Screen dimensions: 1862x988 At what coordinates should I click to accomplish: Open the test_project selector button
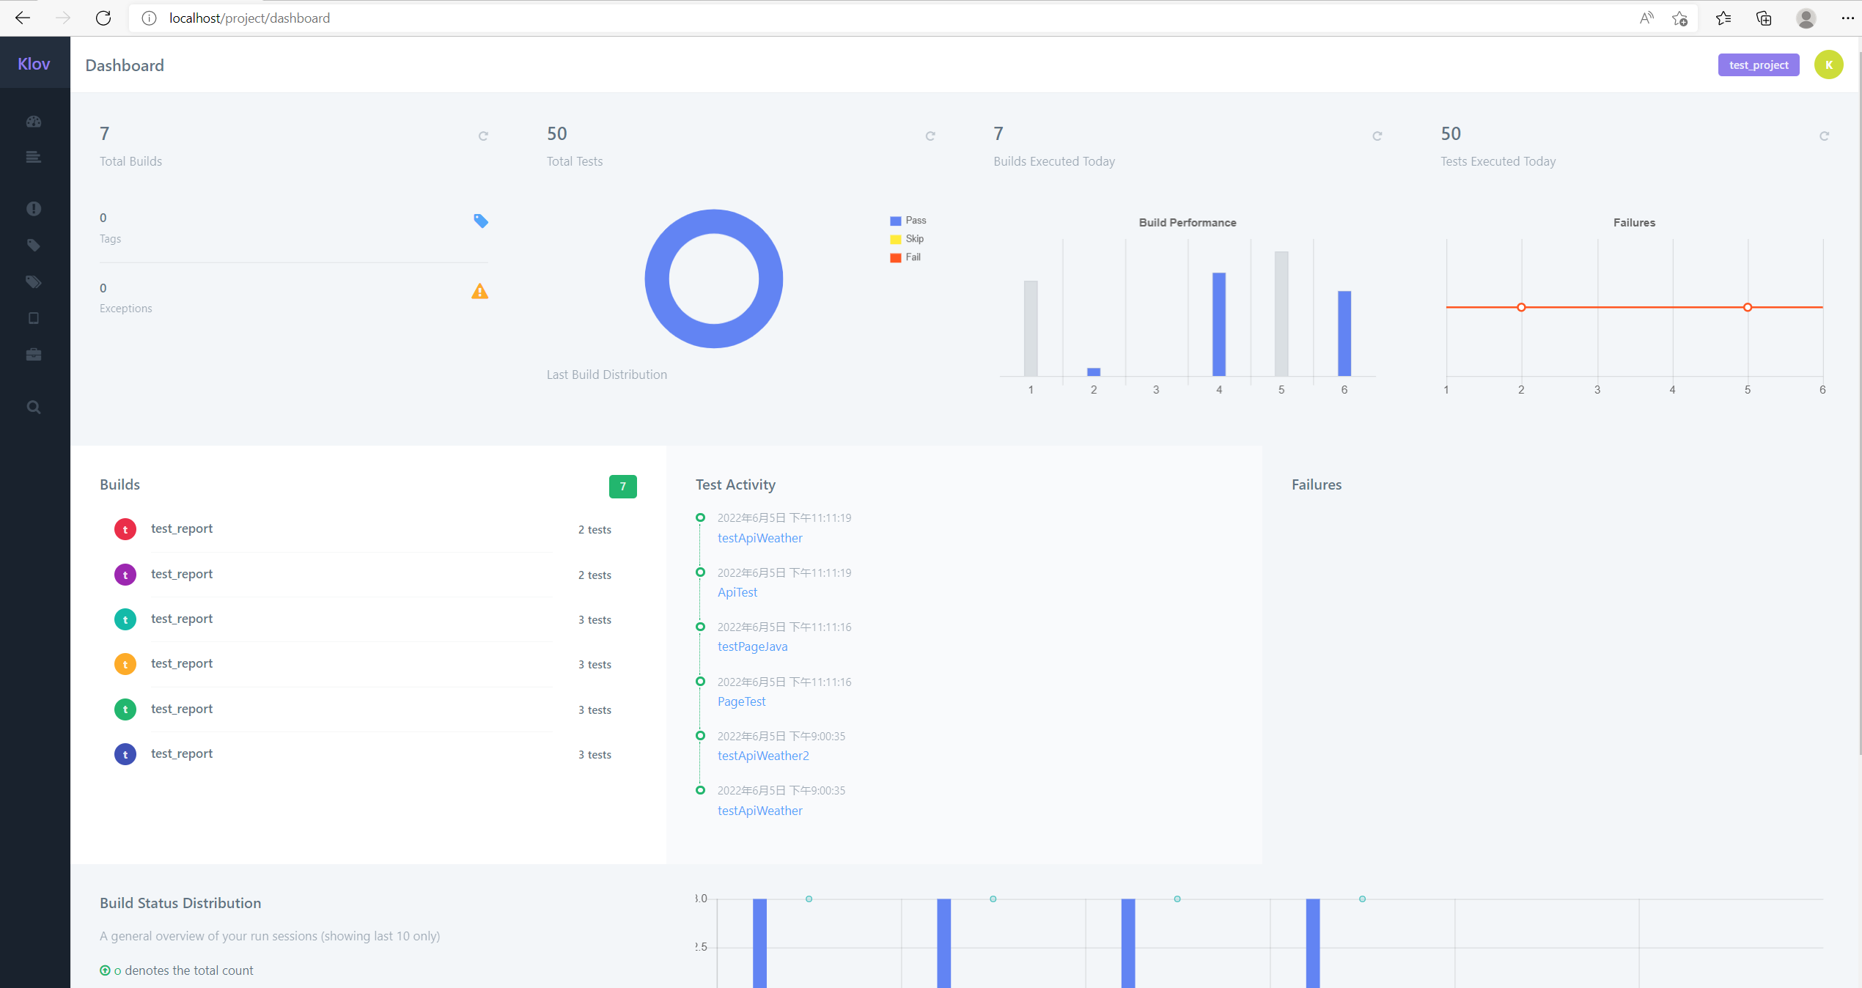1758,65
